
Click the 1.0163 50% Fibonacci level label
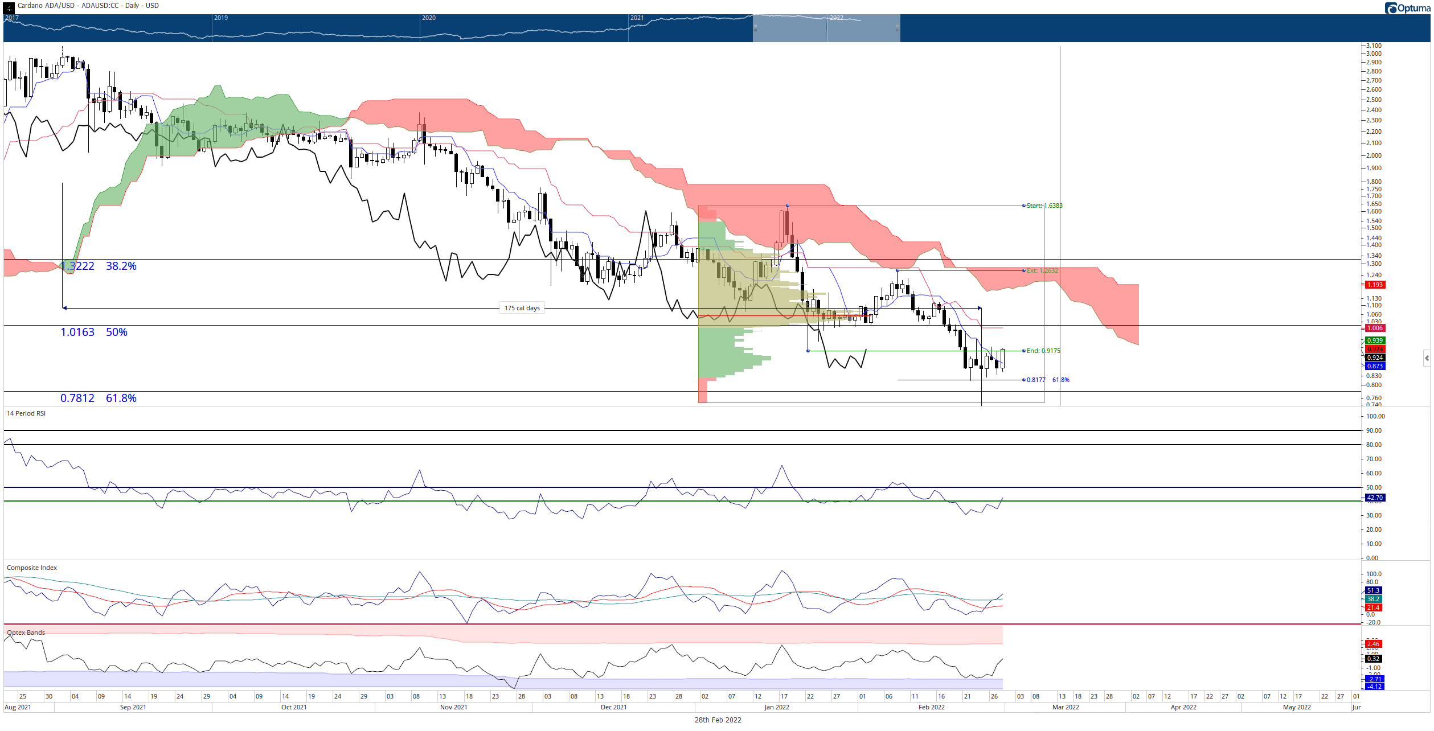point(94,332)
